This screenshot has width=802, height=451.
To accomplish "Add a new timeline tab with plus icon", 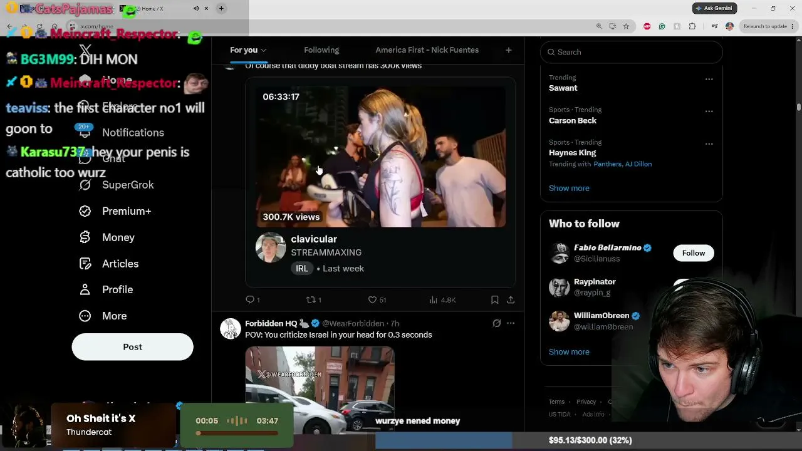I will [x=509, y=50].
